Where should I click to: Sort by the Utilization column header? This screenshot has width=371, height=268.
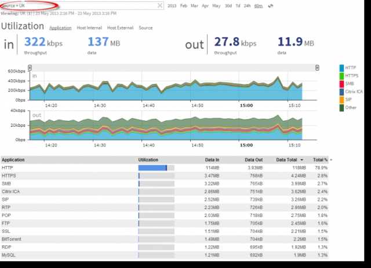point(148,160)
